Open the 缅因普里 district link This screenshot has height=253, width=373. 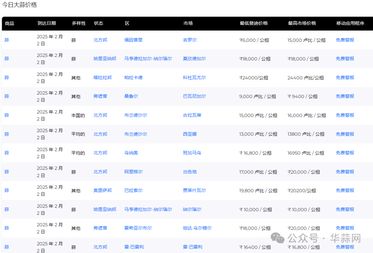click(133, 40)
